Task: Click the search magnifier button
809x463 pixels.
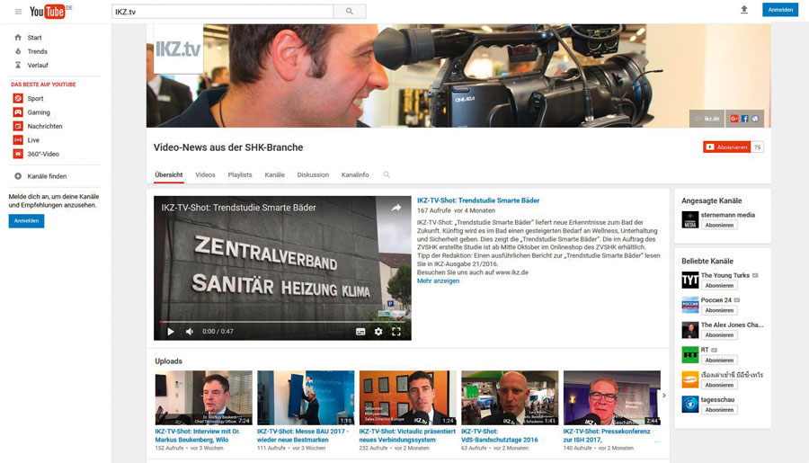Action: coord(350,12)
